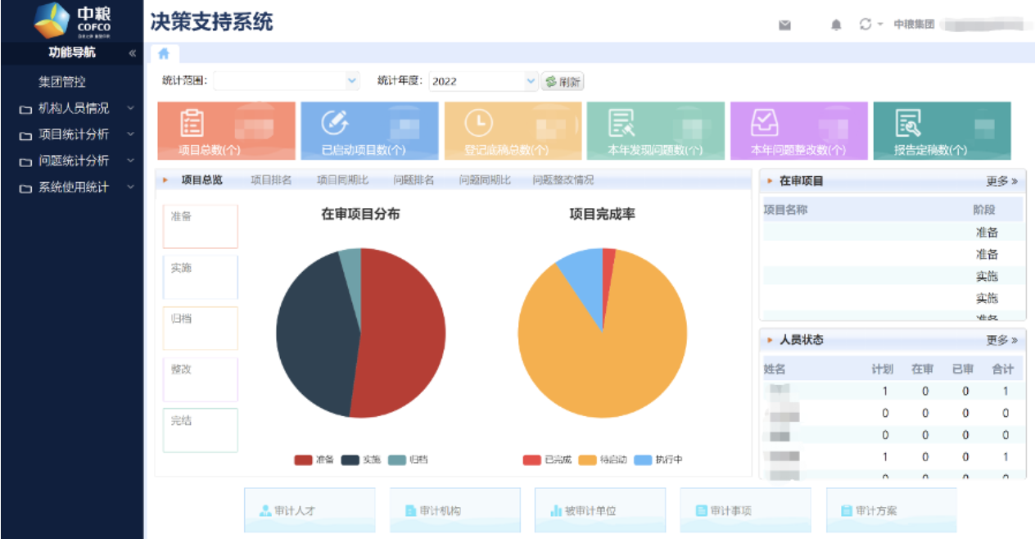Toggle 准备 legend in 在审项目分布 chart

coord(314,460)
